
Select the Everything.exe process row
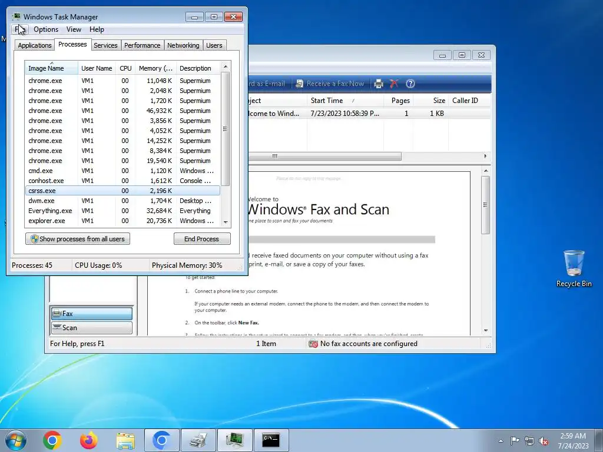(122, 211)
